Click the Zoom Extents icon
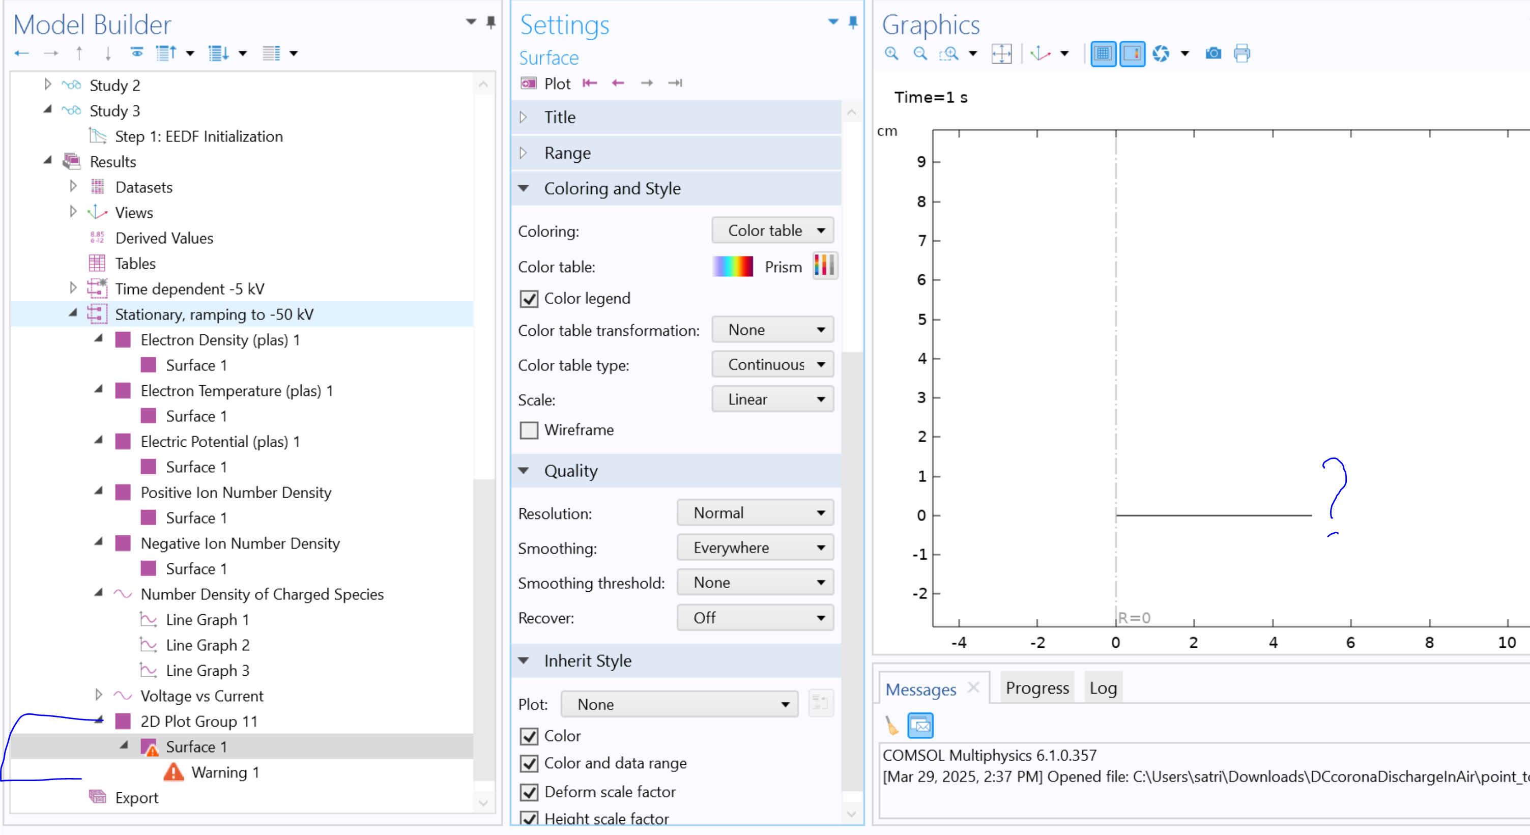 [1001, 53]
